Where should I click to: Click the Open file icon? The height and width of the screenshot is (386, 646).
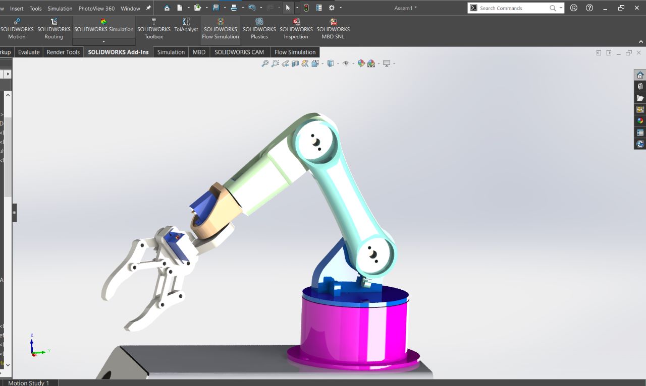pyautogui.click(x=198, y=8)
